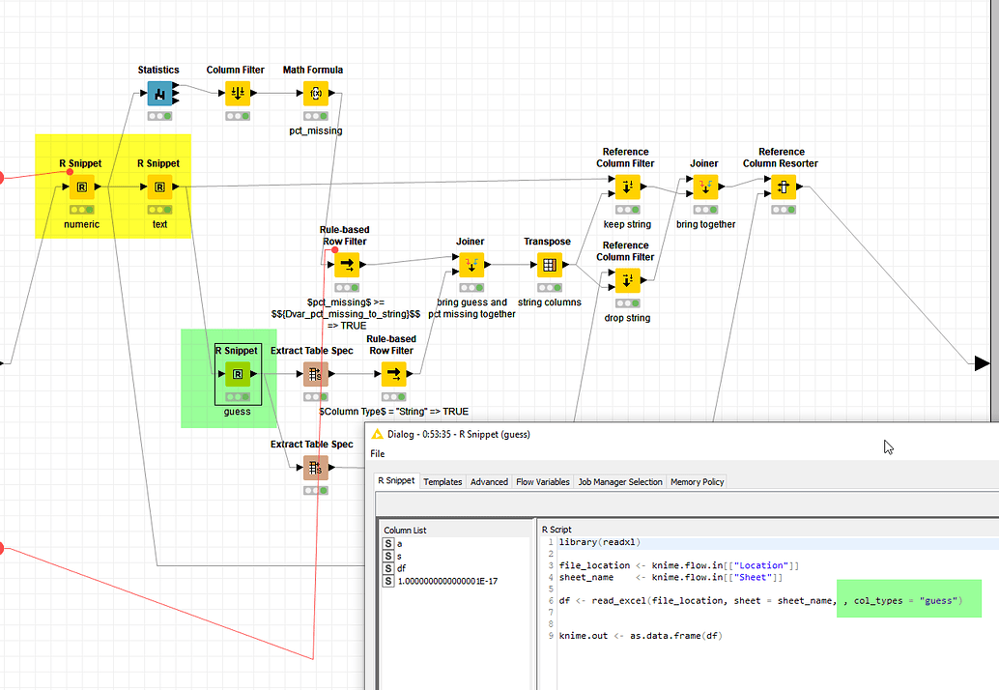Select the Reference Column Filter labeled keep string

pos(626,187)
